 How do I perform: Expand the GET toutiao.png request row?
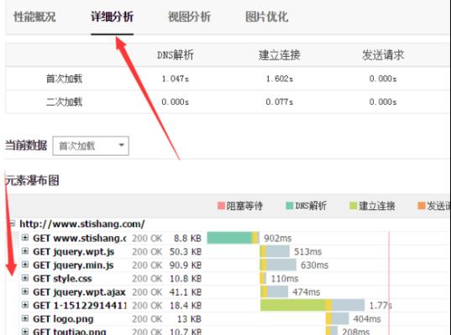tap(25, 332)
